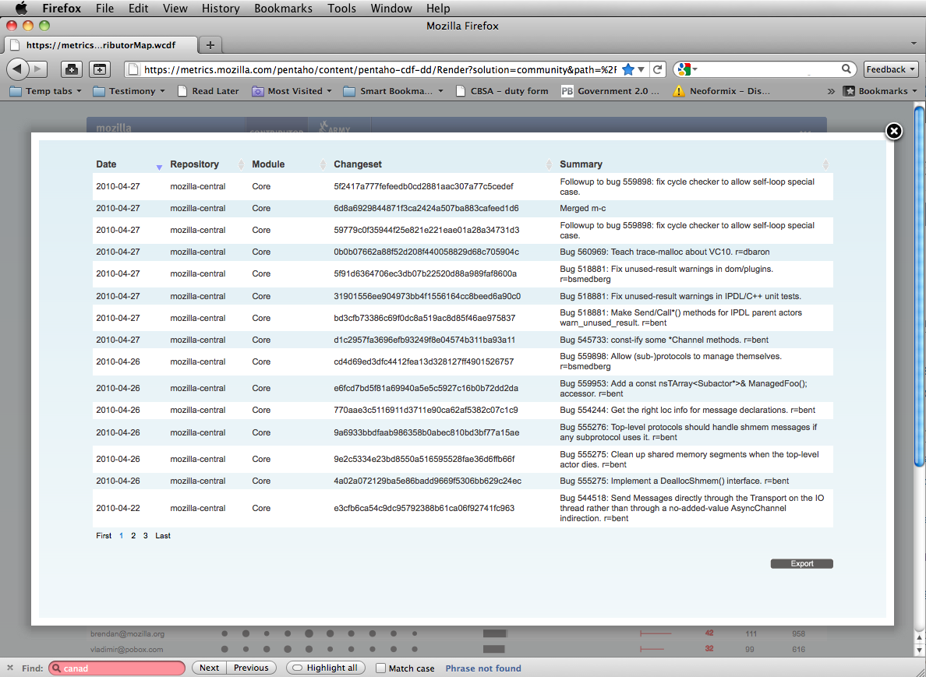
Task: Toggle Highlight all in find bar
Action: click(x=325, y=668)
